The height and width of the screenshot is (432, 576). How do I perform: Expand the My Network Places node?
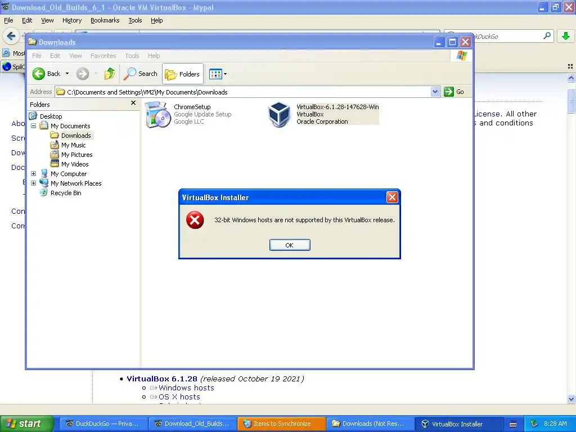tap(33, 183)
